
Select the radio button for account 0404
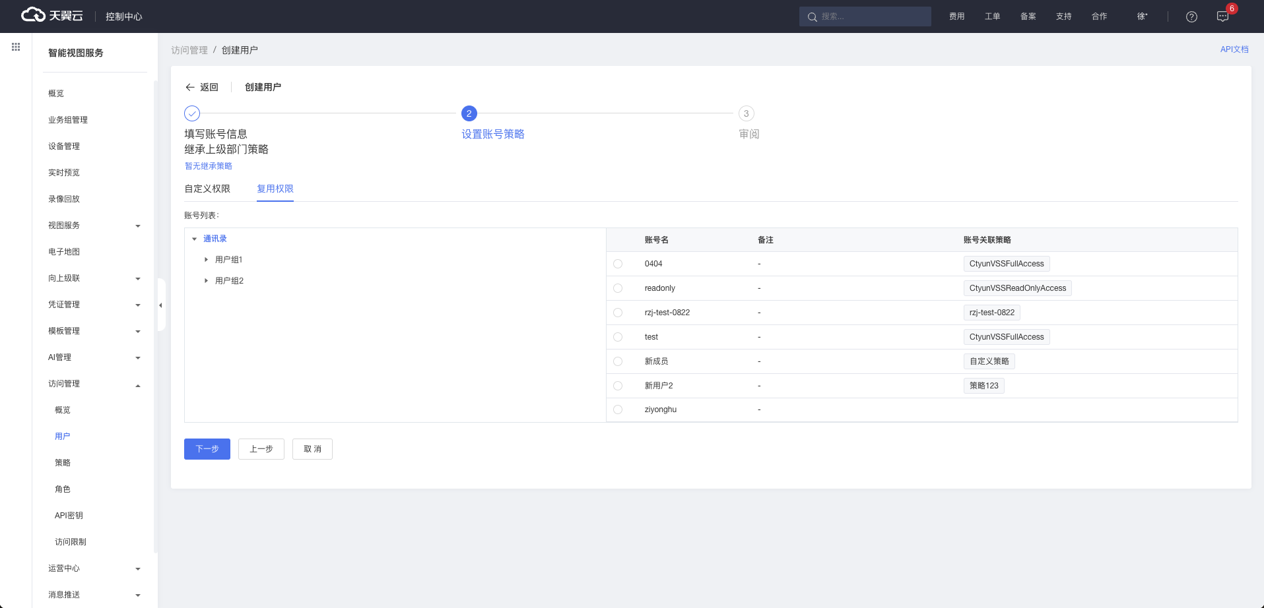618,264
